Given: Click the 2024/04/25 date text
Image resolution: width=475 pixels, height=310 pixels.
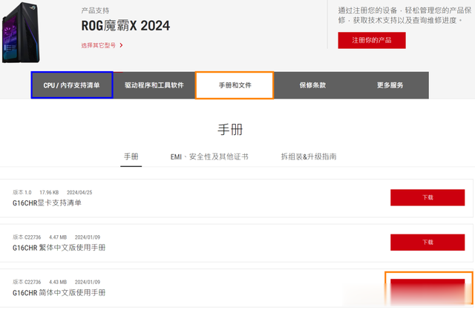Looking at the screenshot, I should point(79,193).
